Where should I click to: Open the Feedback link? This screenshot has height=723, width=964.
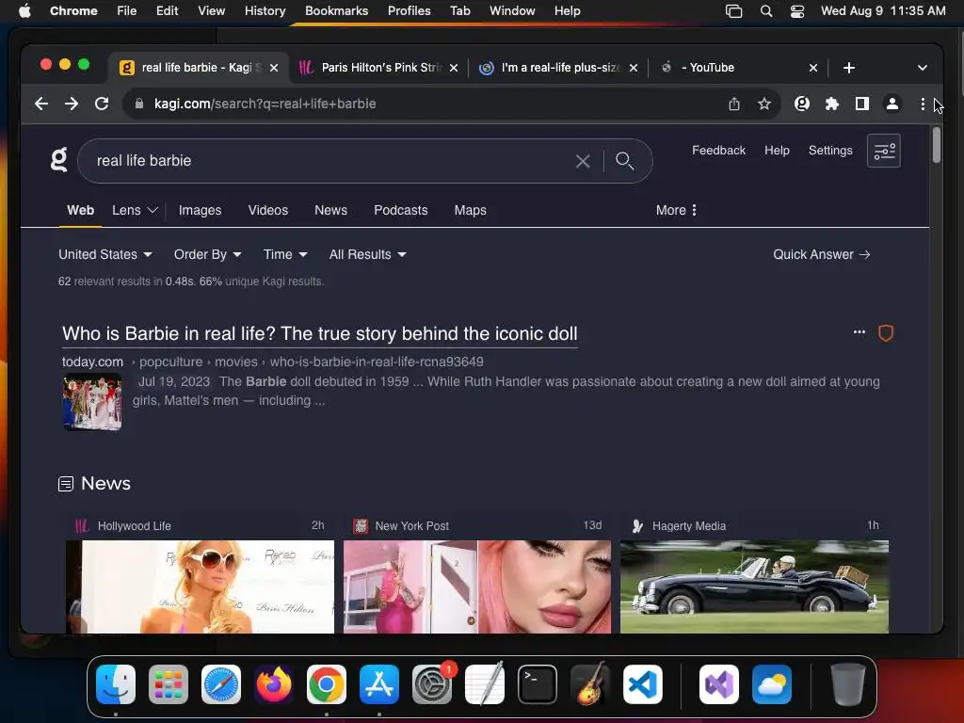point(718,151)
